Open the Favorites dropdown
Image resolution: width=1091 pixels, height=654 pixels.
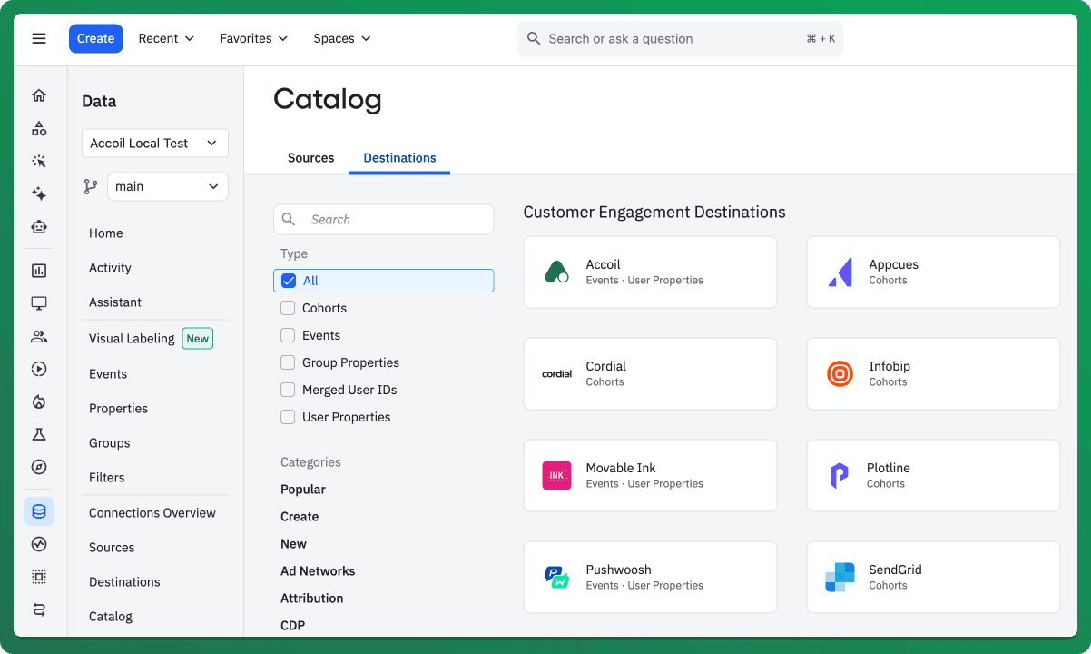pyautogui.click(x=253, y=38)
